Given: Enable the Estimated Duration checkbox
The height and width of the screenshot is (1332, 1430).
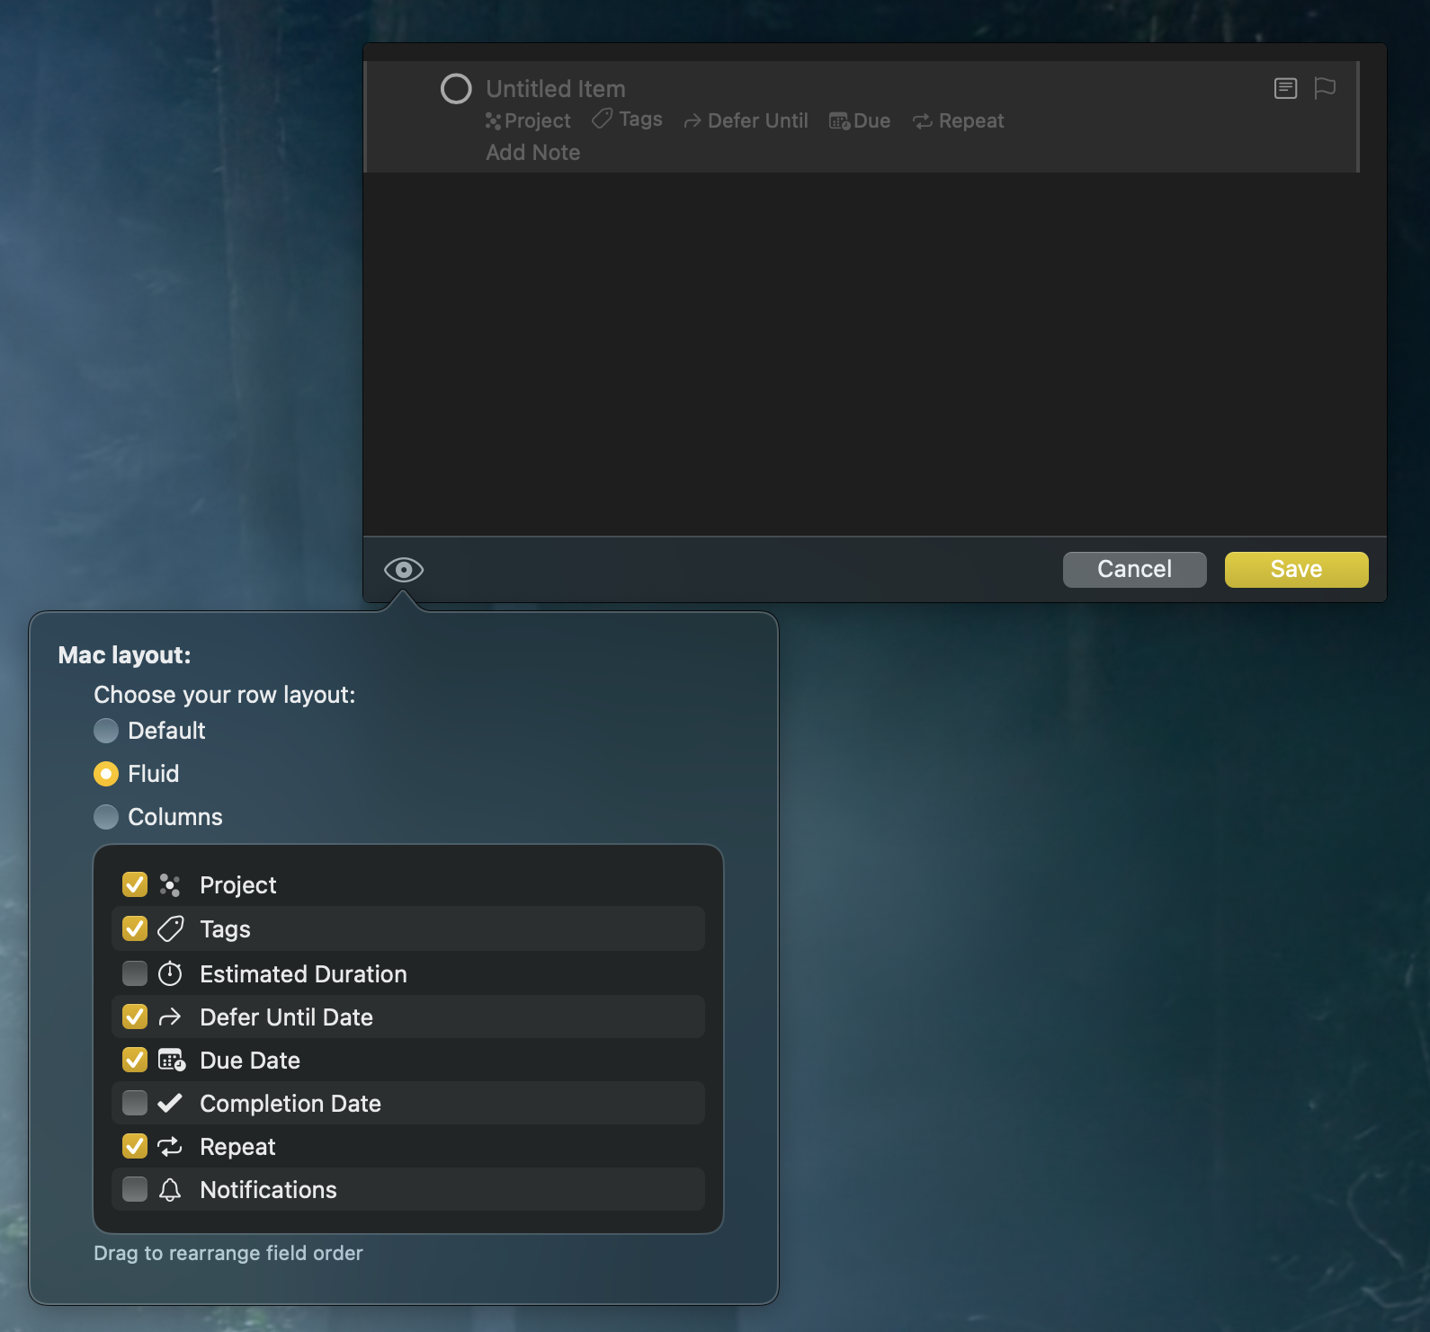Looking at the screenshot, I should click(135, 973).
